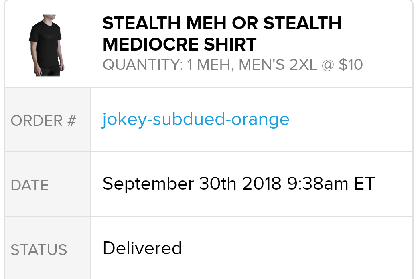Click the QUANTITY label text

pyautogui.click(x=143, y=65)
